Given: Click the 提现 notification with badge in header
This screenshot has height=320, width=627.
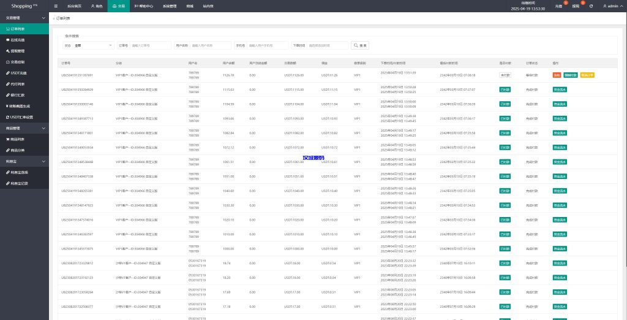Looking at the screenshot, I should coord(576,6).
